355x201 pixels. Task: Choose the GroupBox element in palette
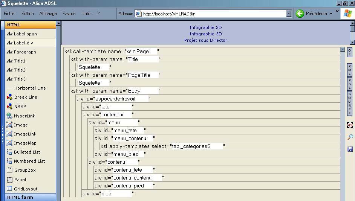coord(24,170)
